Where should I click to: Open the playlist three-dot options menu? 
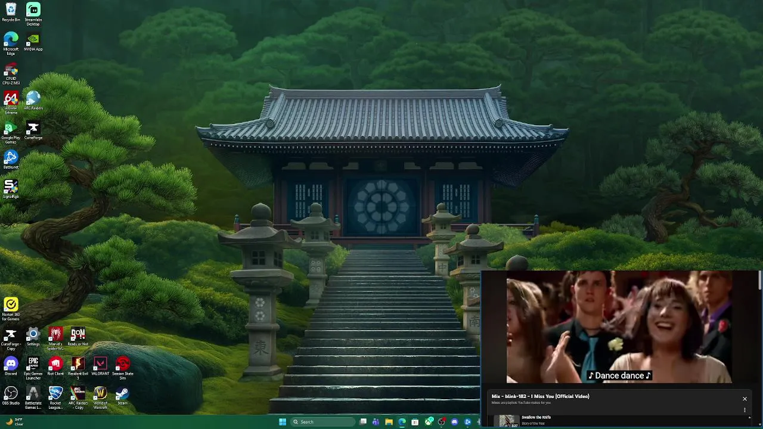pyautogui.click(x=745, y=410)
